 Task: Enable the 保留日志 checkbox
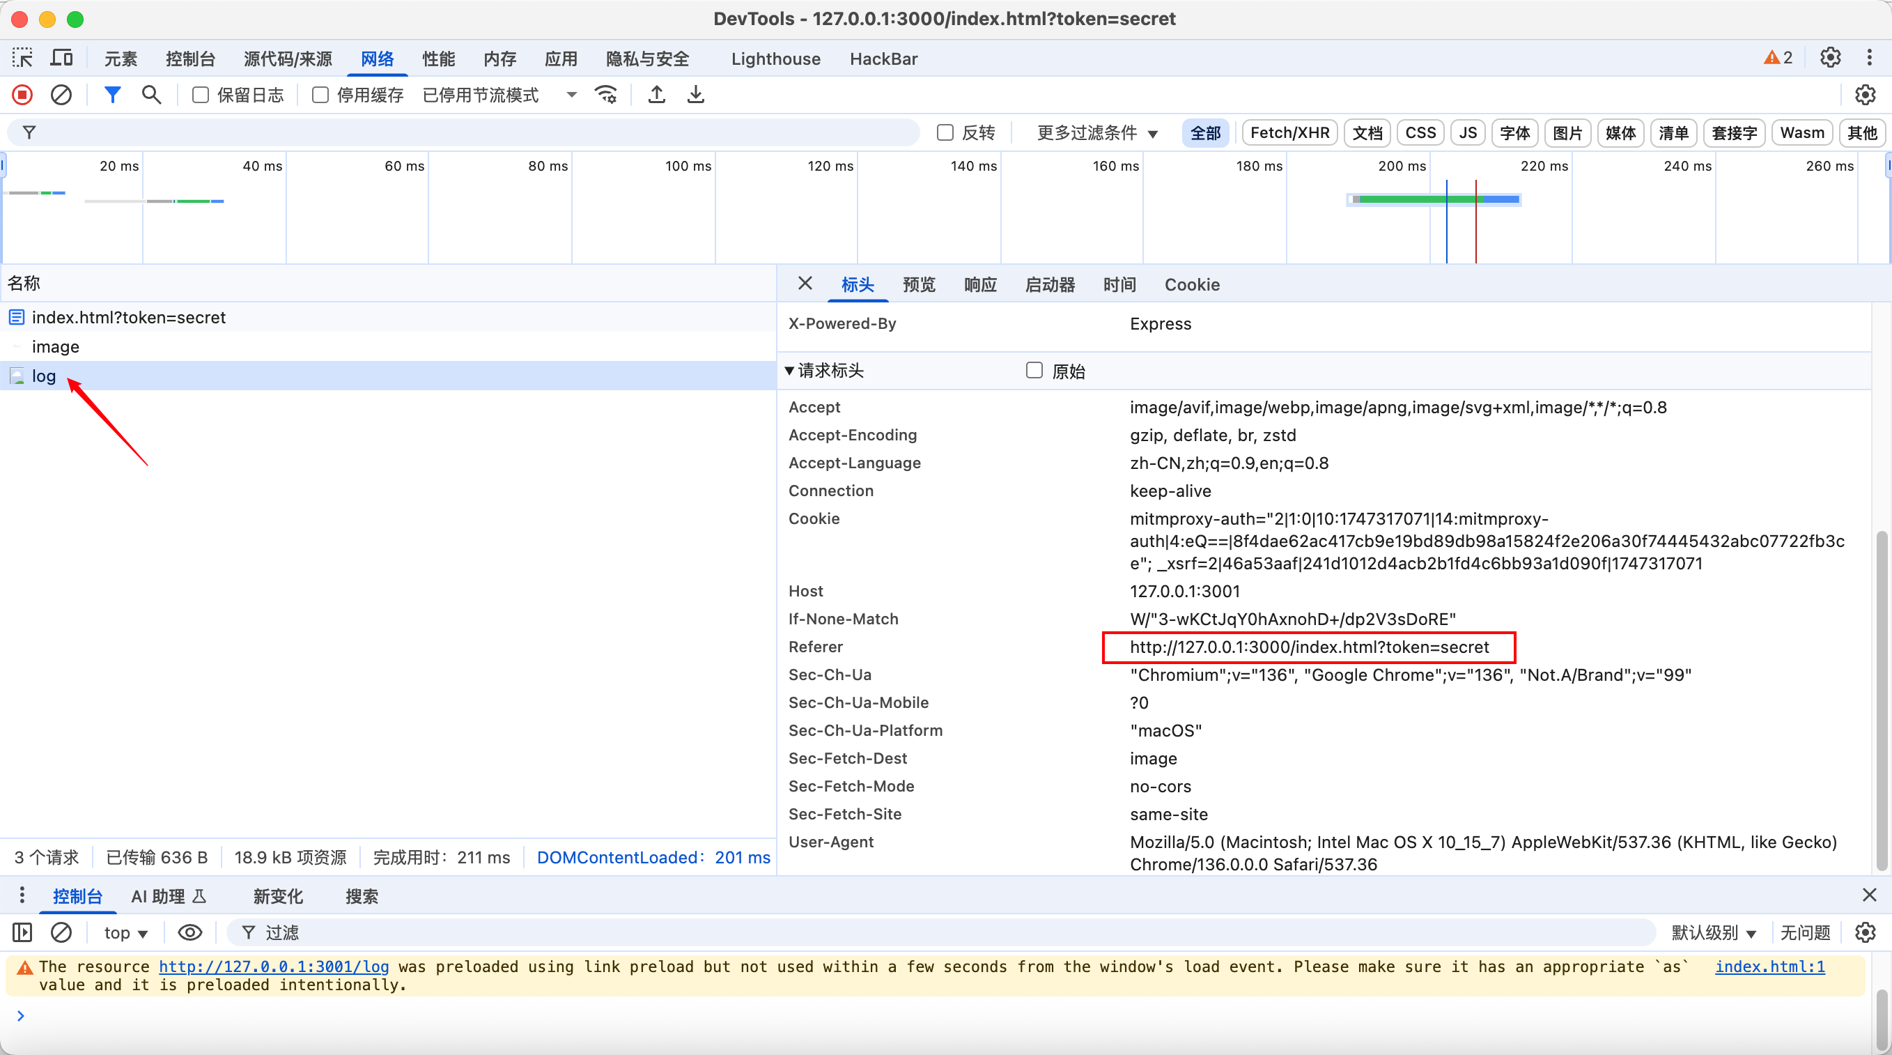(x=201, y=95)
